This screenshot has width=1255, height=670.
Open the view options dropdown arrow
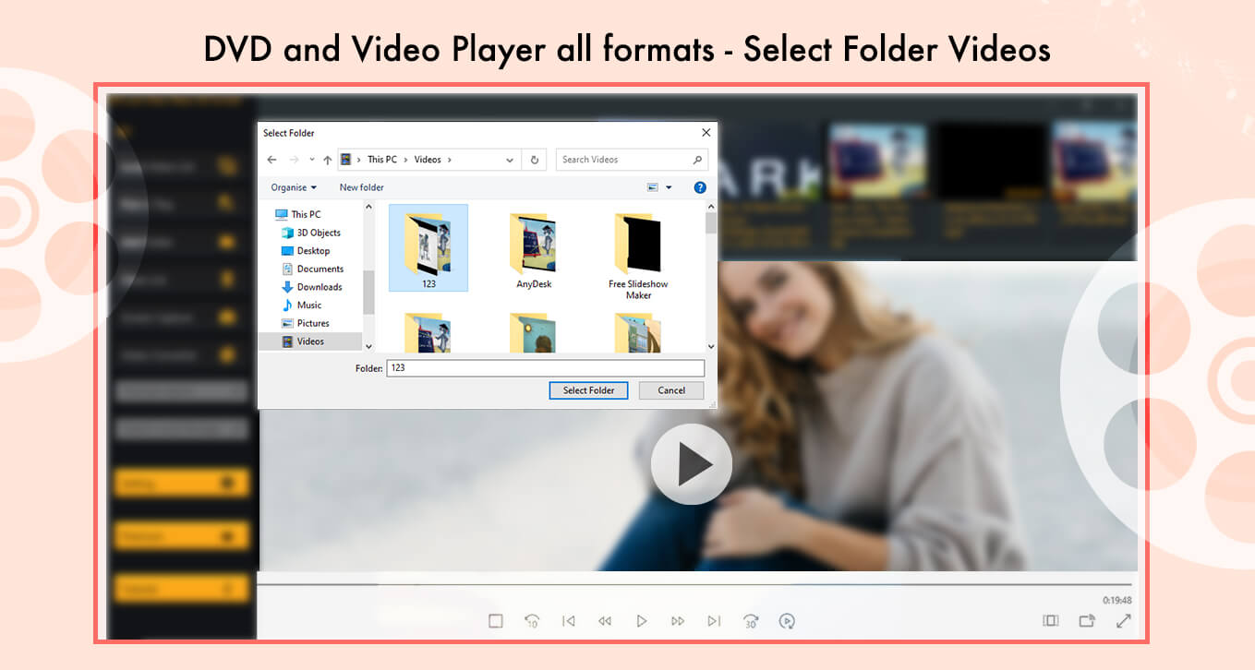pos(670,187)
